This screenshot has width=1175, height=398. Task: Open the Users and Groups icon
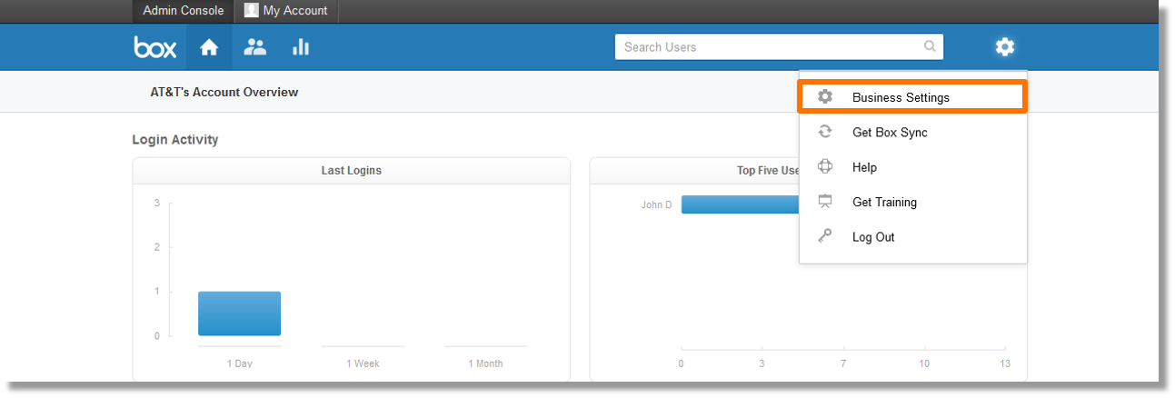point(255,47)
